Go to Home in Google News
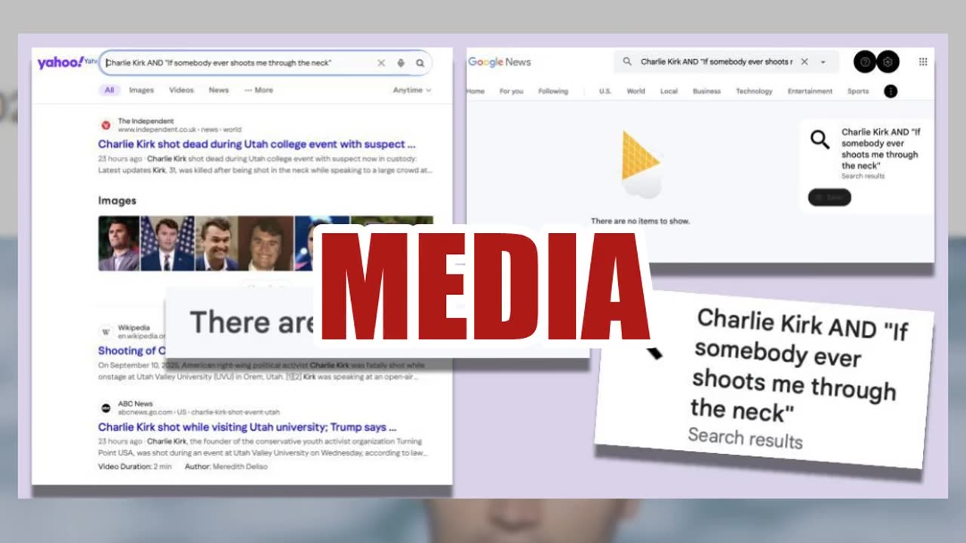The height and width of the screenshot is (543, 966). pyautogui.click(x=476, y=91)
